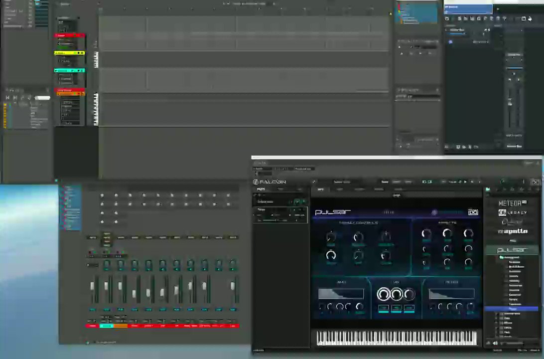
Task: Select the first red channel label in mixer
Action: (92, 326)
